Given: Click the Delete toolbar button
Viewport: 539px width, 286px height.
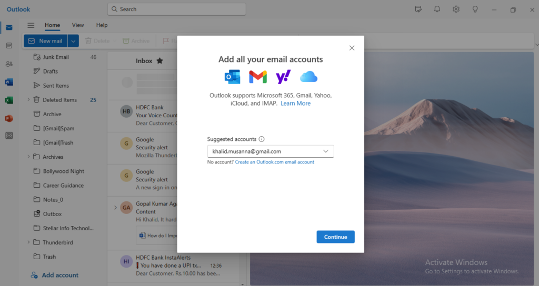Looking at the screenshot, I should click(97, 41).
